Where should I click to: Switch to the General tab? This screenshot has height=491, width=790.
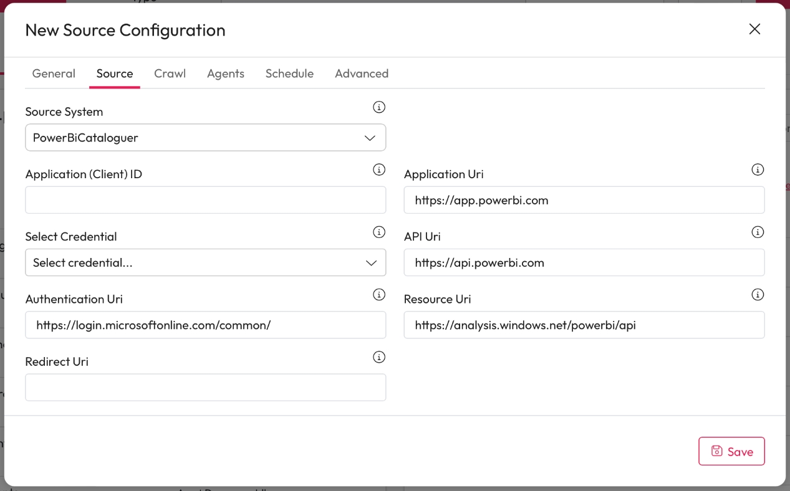tap(54, 74)
